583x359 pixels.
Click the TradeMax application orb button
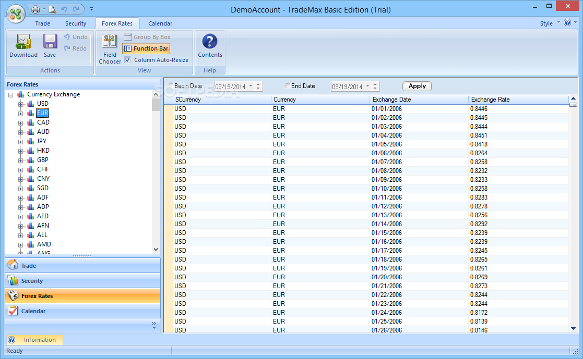tap(15, 14)
